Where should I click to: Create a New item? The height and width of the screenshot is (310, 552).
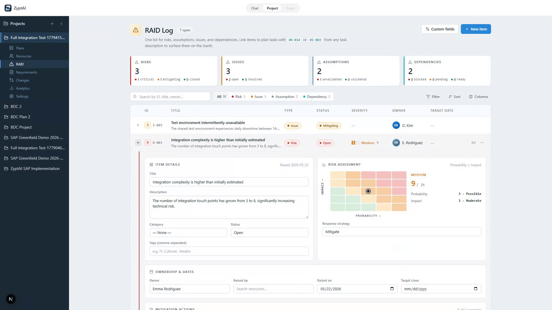[x=476, y=29]
